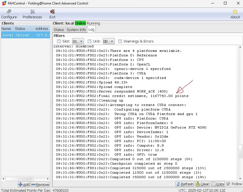
Task: Sort clients by Address column header
Action: 42,29
